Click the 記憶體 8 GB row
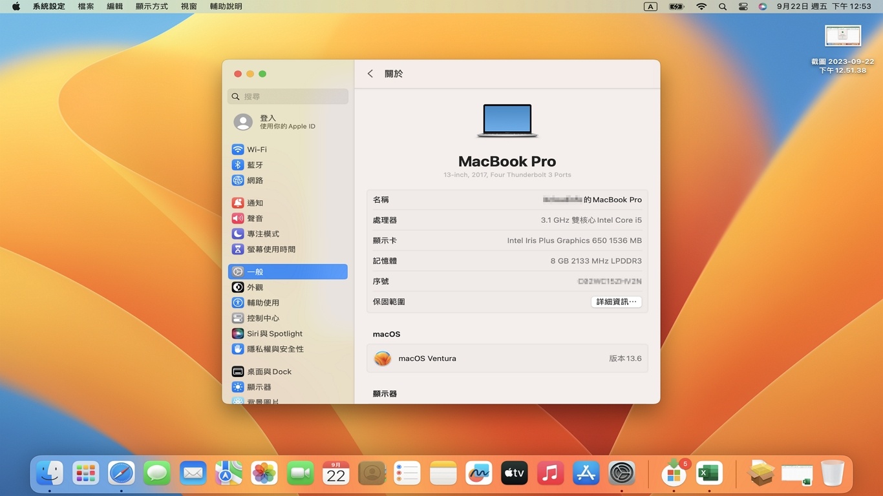The image size is (883, 496). click(x=507, y=261)
